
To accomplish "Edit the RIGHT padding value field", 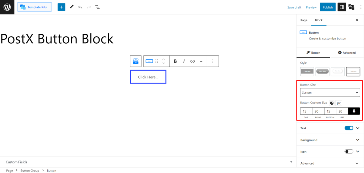I will [x=318, y=111].
